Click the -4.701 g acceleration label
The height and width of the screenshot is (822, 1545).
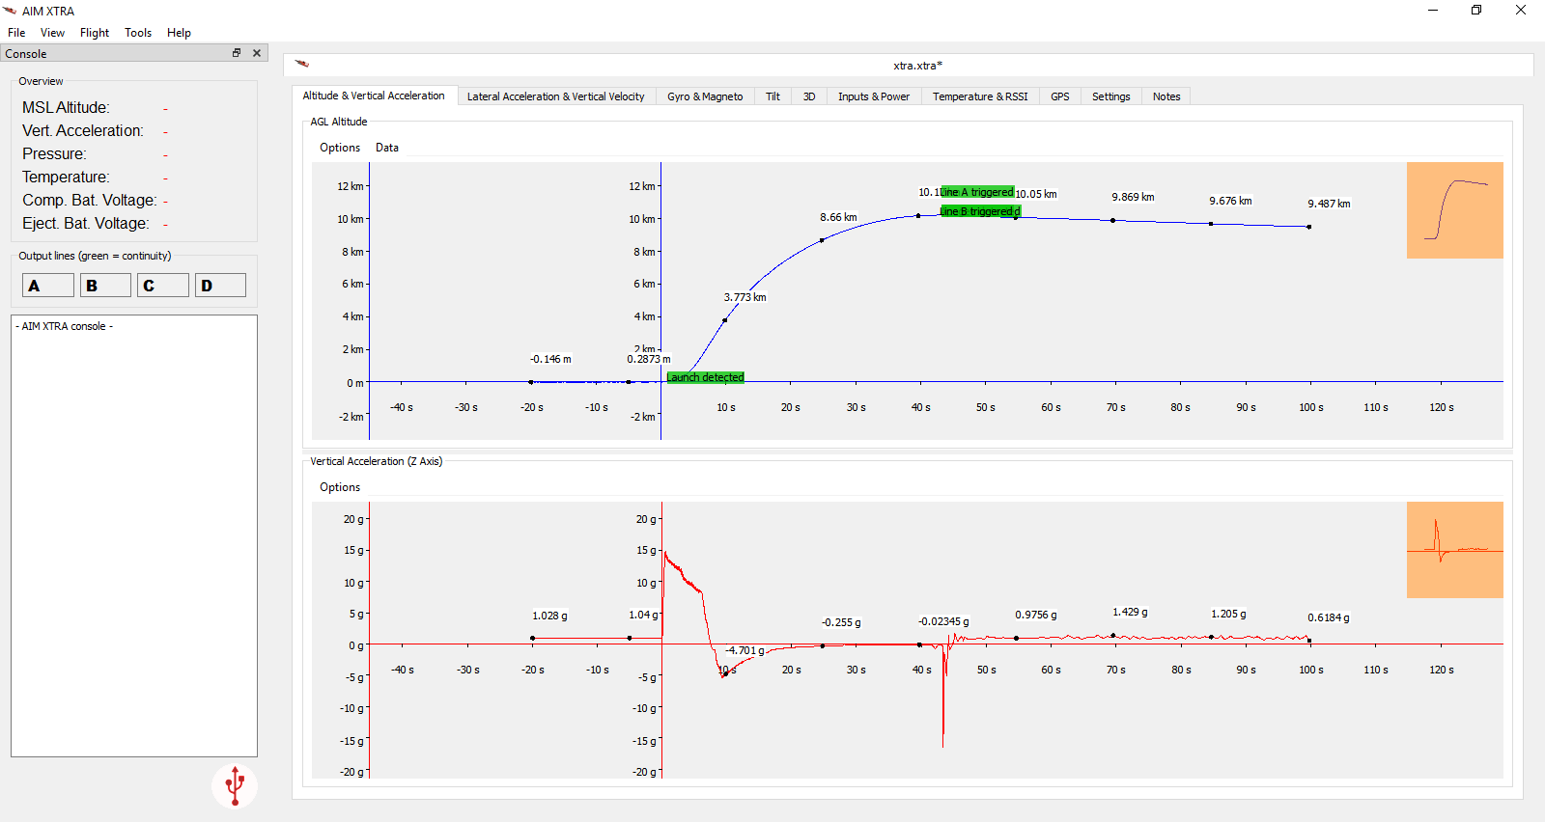click(744, 650)
